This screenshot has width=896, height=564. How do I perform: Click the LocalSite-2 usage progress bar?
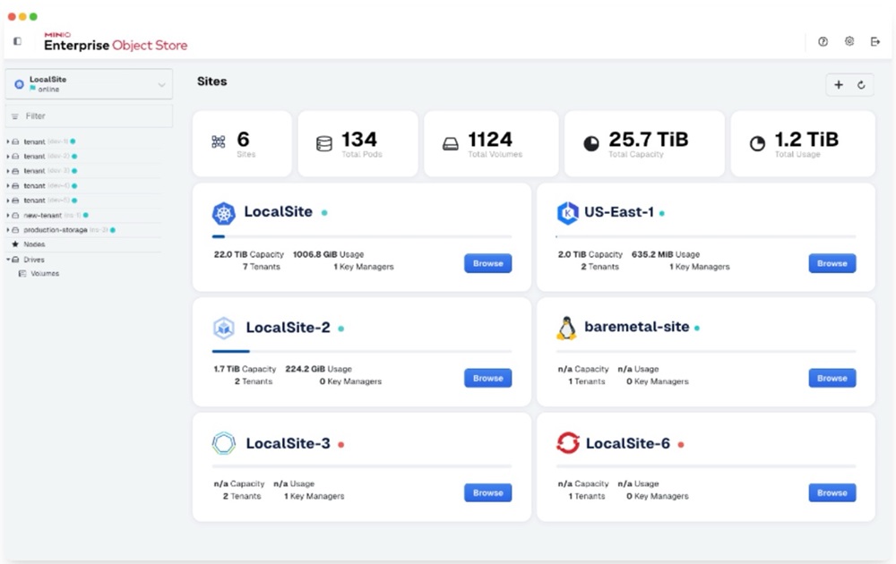pyautogui.click(x=362, y=351)
